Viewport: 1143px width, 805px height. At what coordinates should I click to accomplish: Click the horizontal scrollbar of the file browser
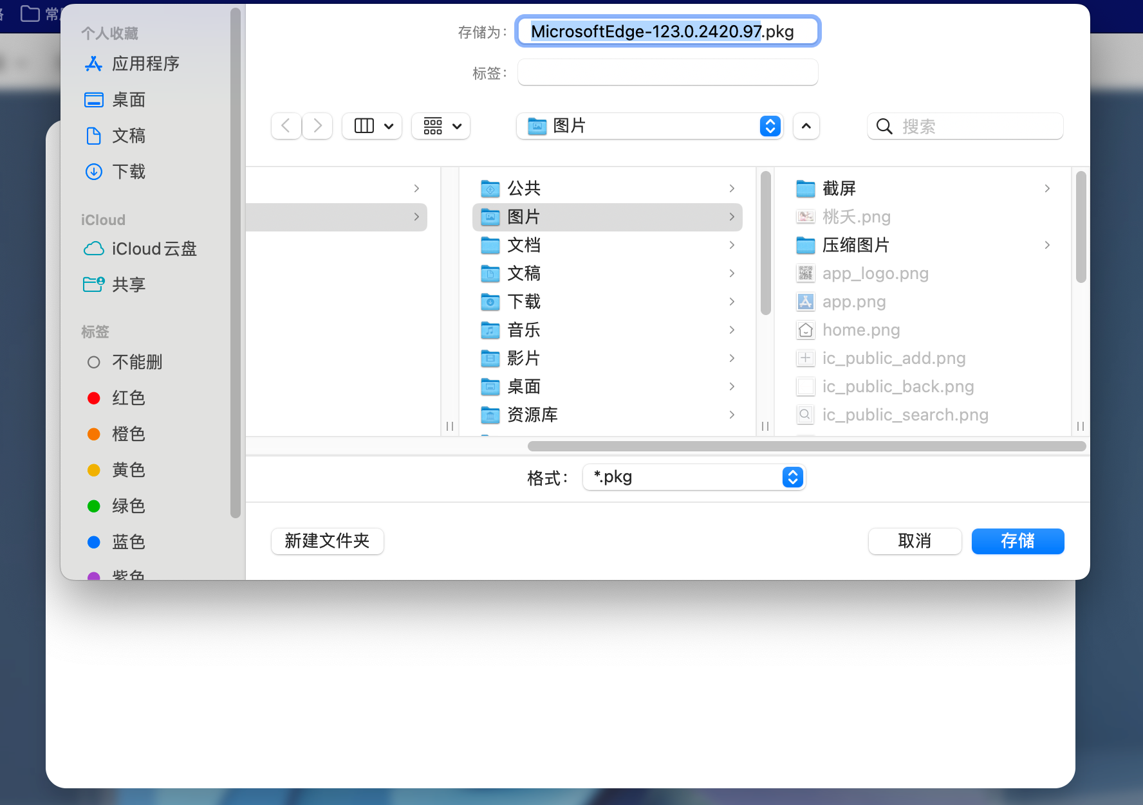pyautogui.click(x=806, y=446)
